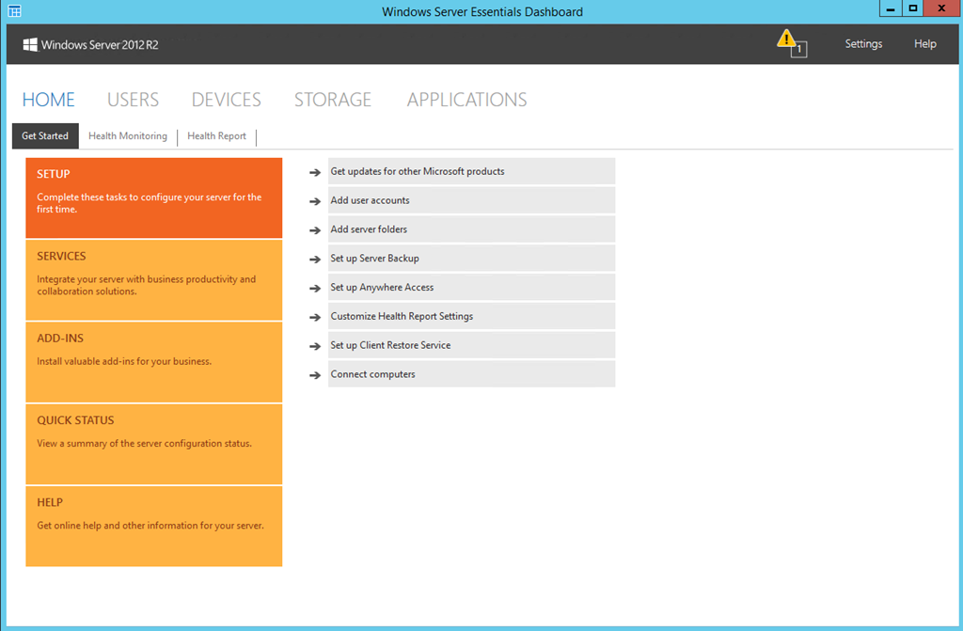Open Settings in the top bar

point(863,43)
